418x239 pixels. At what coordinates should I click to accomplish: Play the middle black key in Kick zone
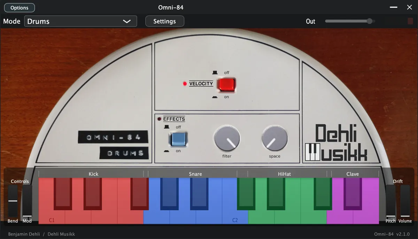coord(93,194)
